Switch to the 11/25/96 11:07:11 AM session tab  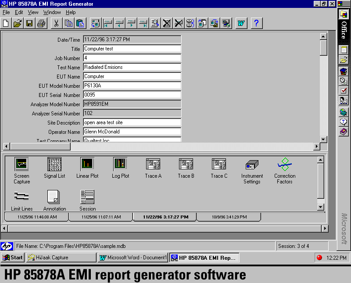coord(101,217)
